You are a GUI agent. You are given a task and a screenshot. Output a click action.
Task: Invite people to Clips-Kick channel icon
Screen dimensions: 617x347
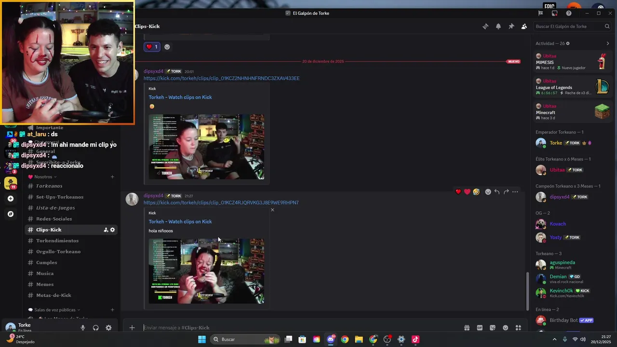pyautogui.click(x=106, y=230)
